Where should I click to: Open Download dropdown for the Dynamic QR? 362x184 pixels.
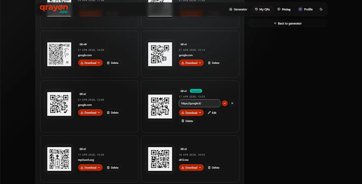(x=191, y=113)
